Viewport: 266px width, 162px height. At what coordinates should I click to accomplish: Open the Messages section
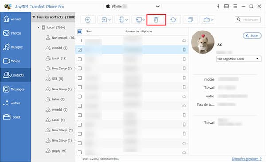pyautogui.click(x=16, y=89)
